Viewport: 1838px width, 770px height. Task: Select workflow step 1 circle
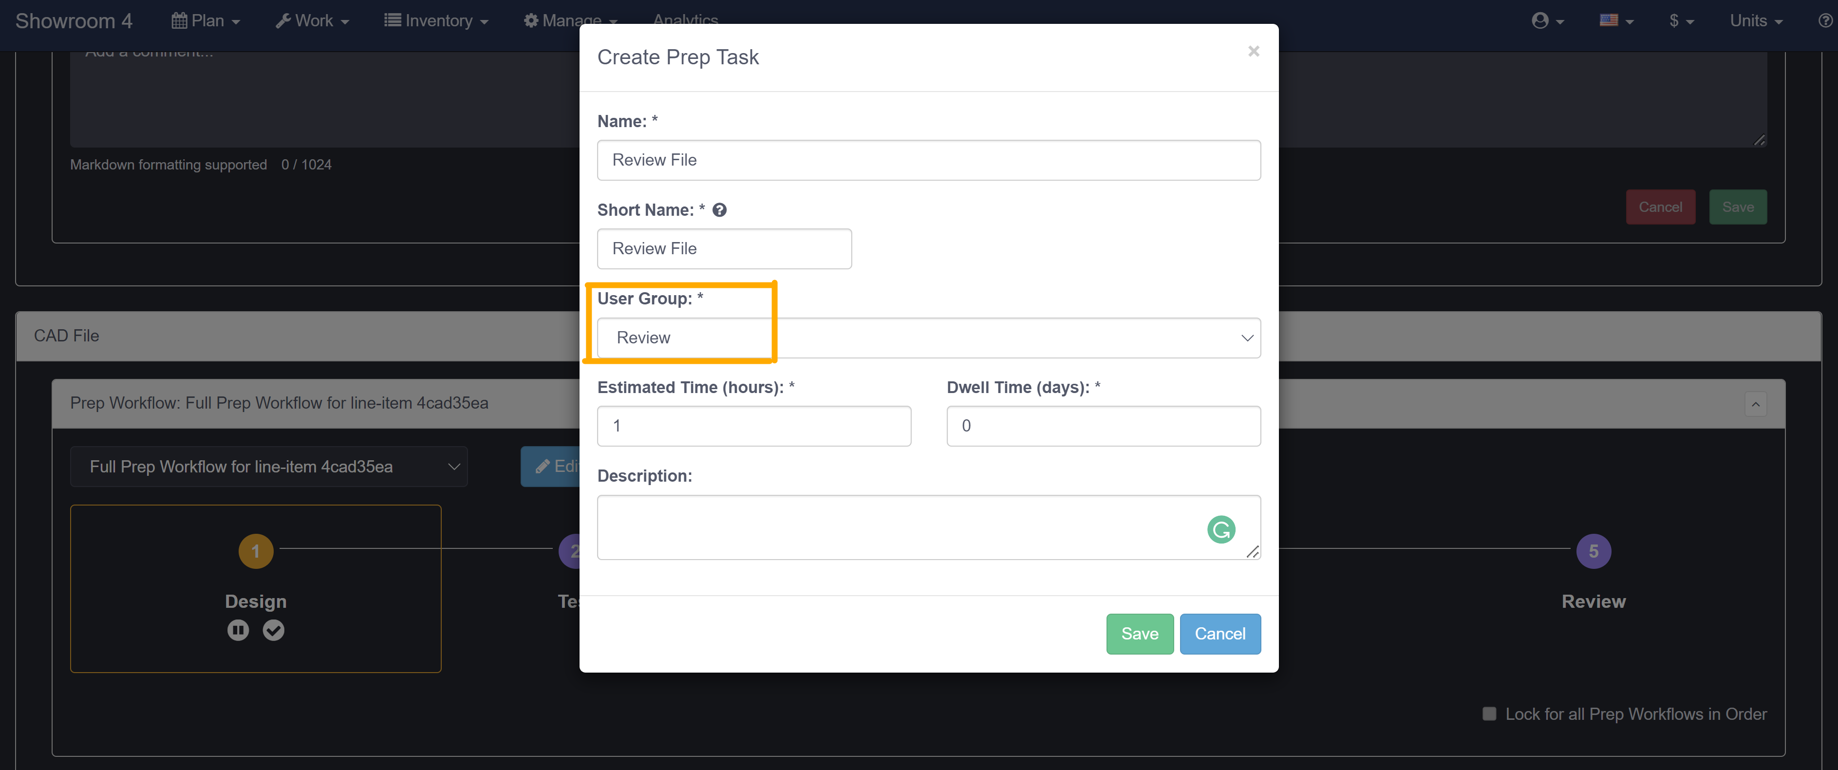(x=255, y=551)
